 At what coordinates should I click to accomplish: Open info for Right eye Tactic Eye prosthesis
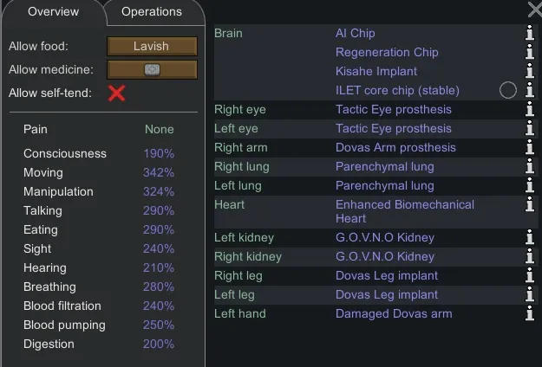530,109
